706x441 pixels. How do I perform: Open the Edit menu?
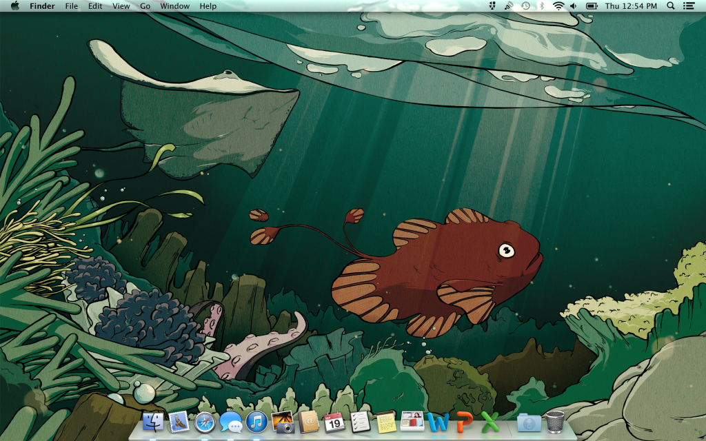(x=95, y=6)
